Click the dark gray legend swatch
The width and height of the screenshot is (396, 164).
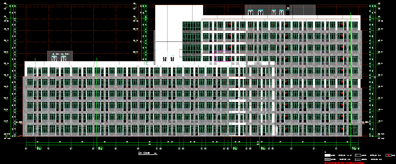tap(358, 159)
